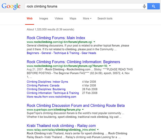Select the Maps tab
161x140 pixels.
point(73,19)
